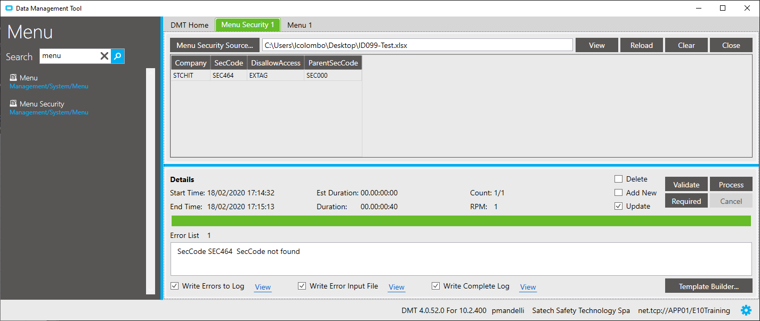Select the Menu Security 1 tab
The height and width of the screenshot is (321, 760).
click(248, 25)
